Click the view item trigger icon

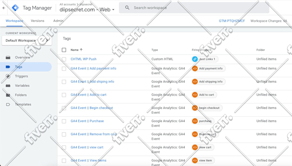point(195,160)
